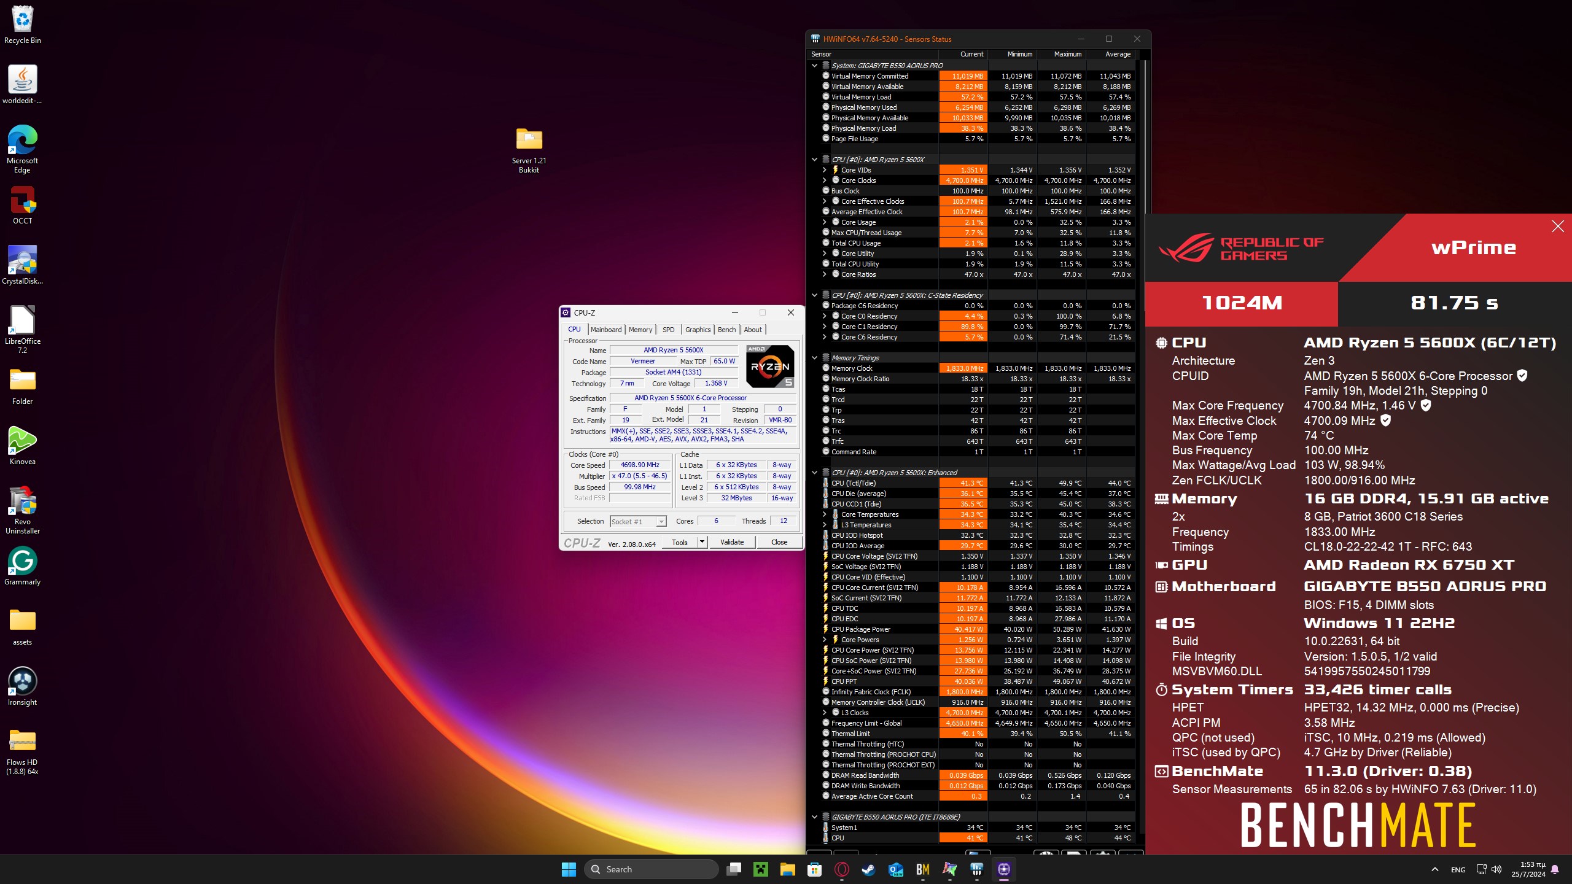Open the CrystalDisk desktop shortcut

click(23, 266)
